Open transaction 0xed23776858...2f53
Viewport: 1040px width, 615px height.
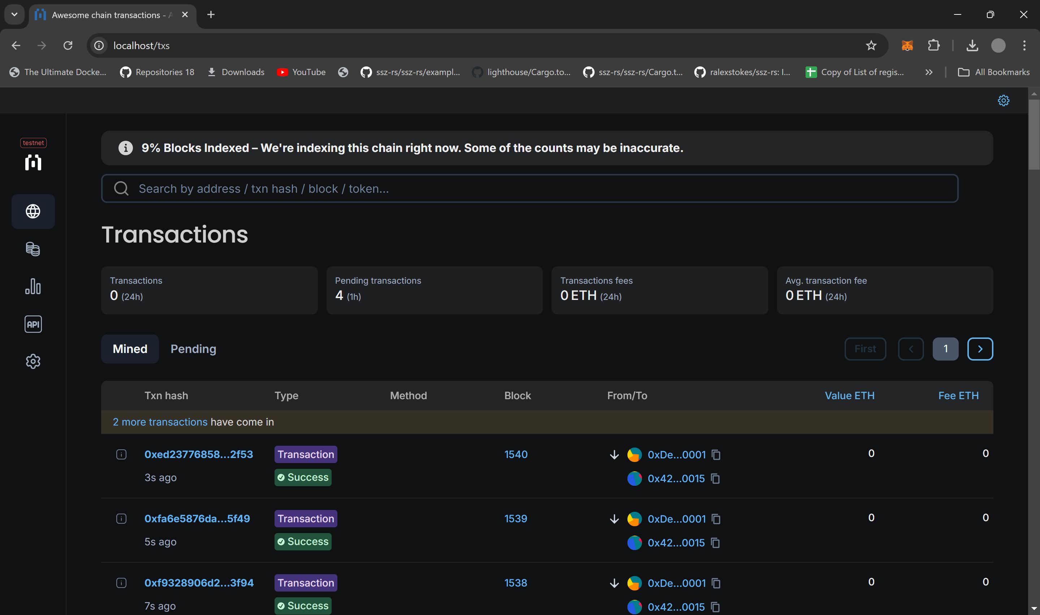click(199, 454)
